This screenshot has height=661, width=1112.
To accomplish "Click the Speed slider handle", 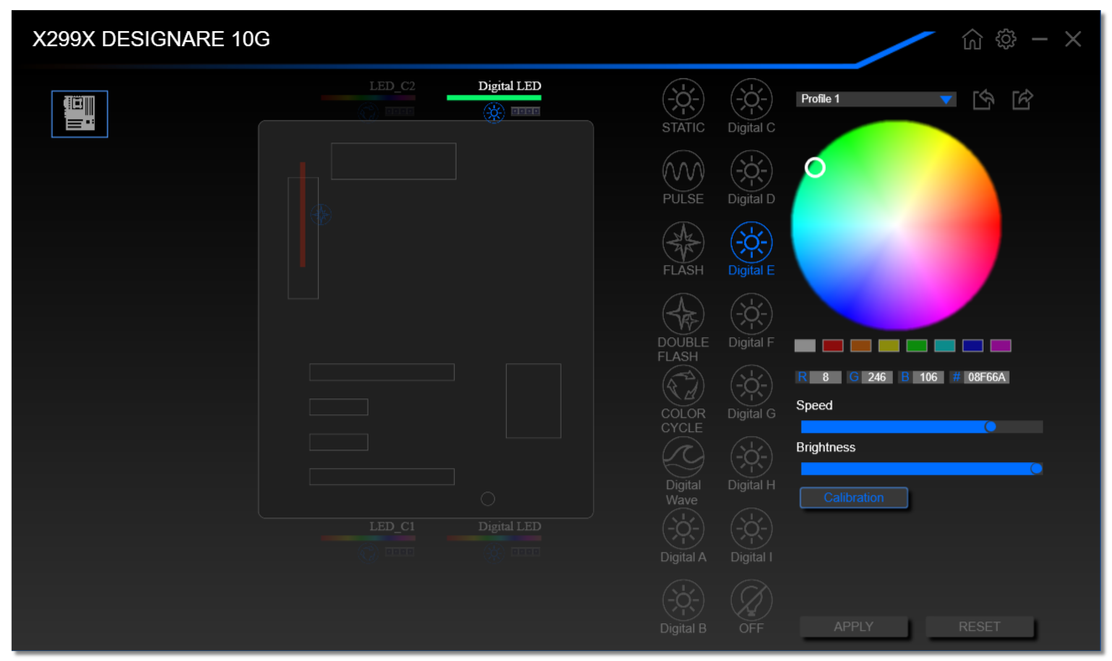I will [990, 427].
